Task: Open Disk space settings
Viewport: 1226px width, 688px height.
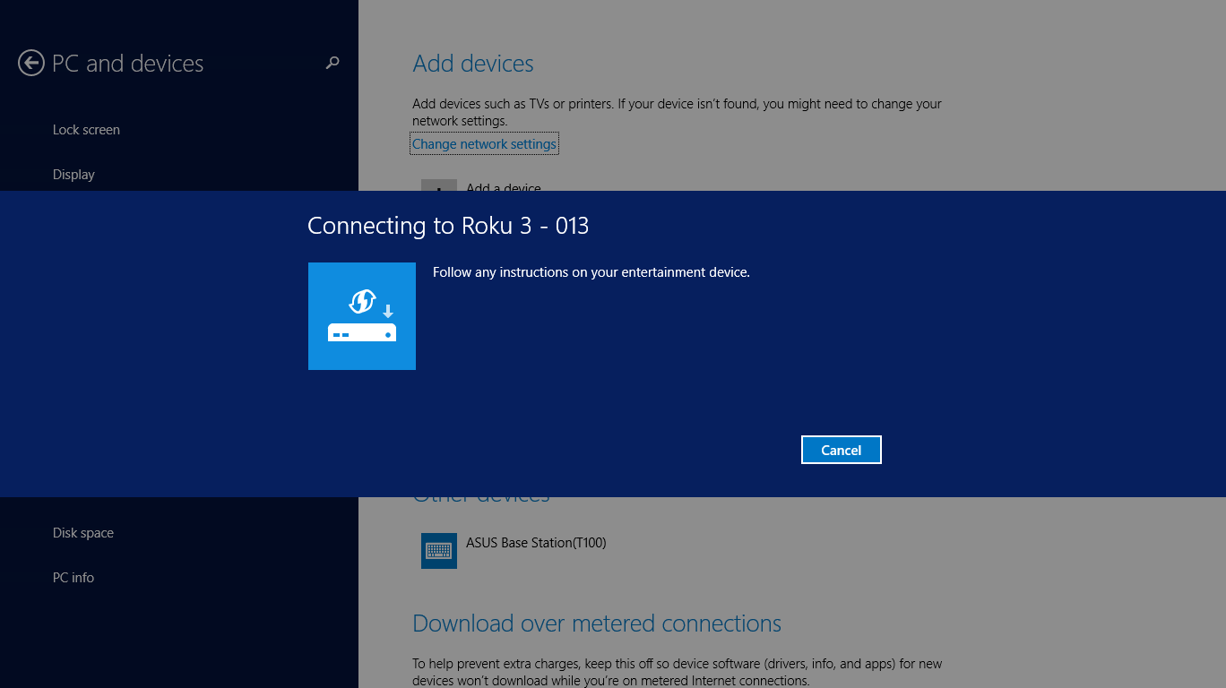Action: pyautogui.click(x=83, y=533)
